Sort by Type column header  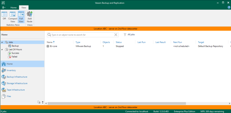[x=78, y=42]
